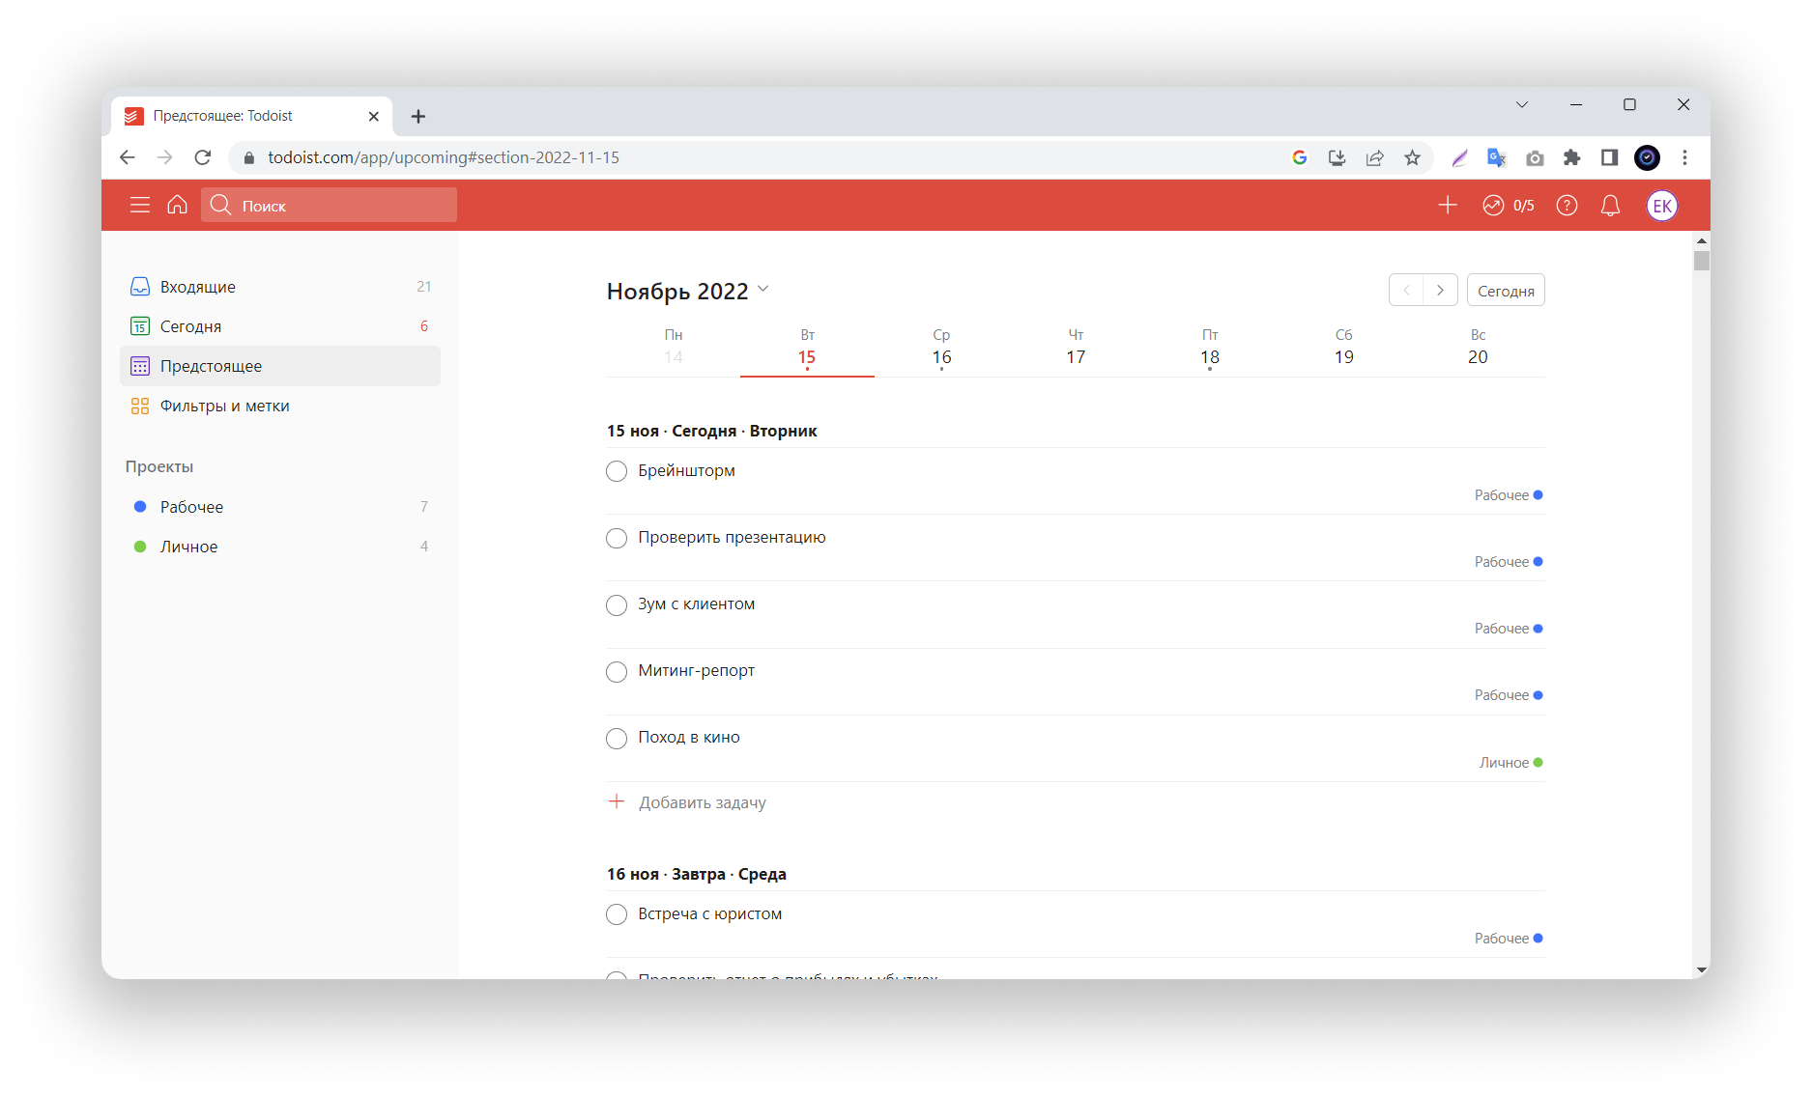Click the browser address bar URL

444,157
